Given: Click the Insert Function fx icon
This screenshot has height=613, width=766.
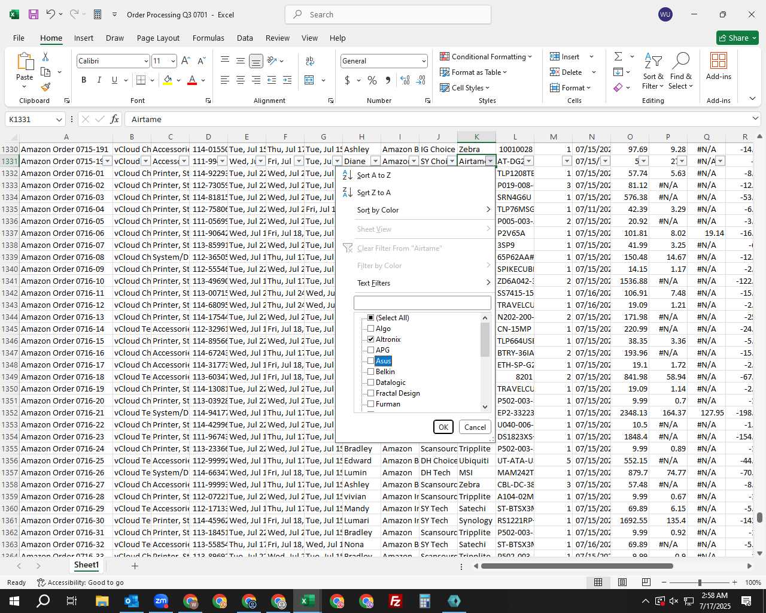Looking at the screenshot, I should (115, 119).
